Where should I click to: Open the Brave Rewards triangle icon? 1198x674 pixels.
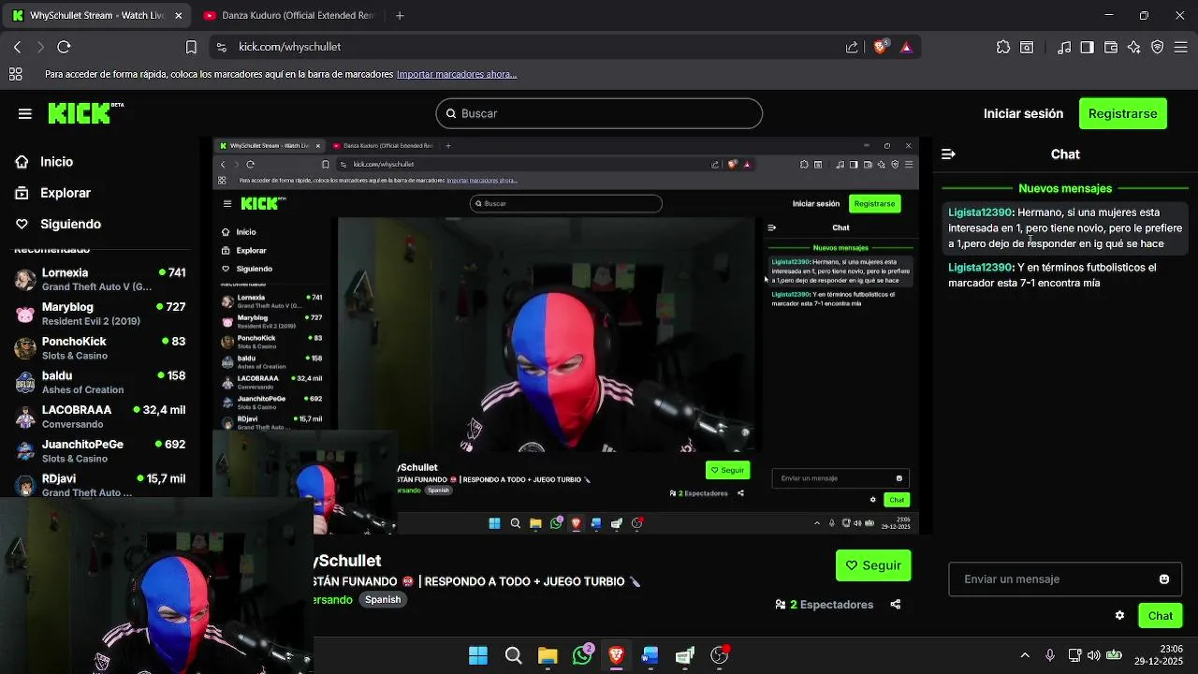pos(906,47)
